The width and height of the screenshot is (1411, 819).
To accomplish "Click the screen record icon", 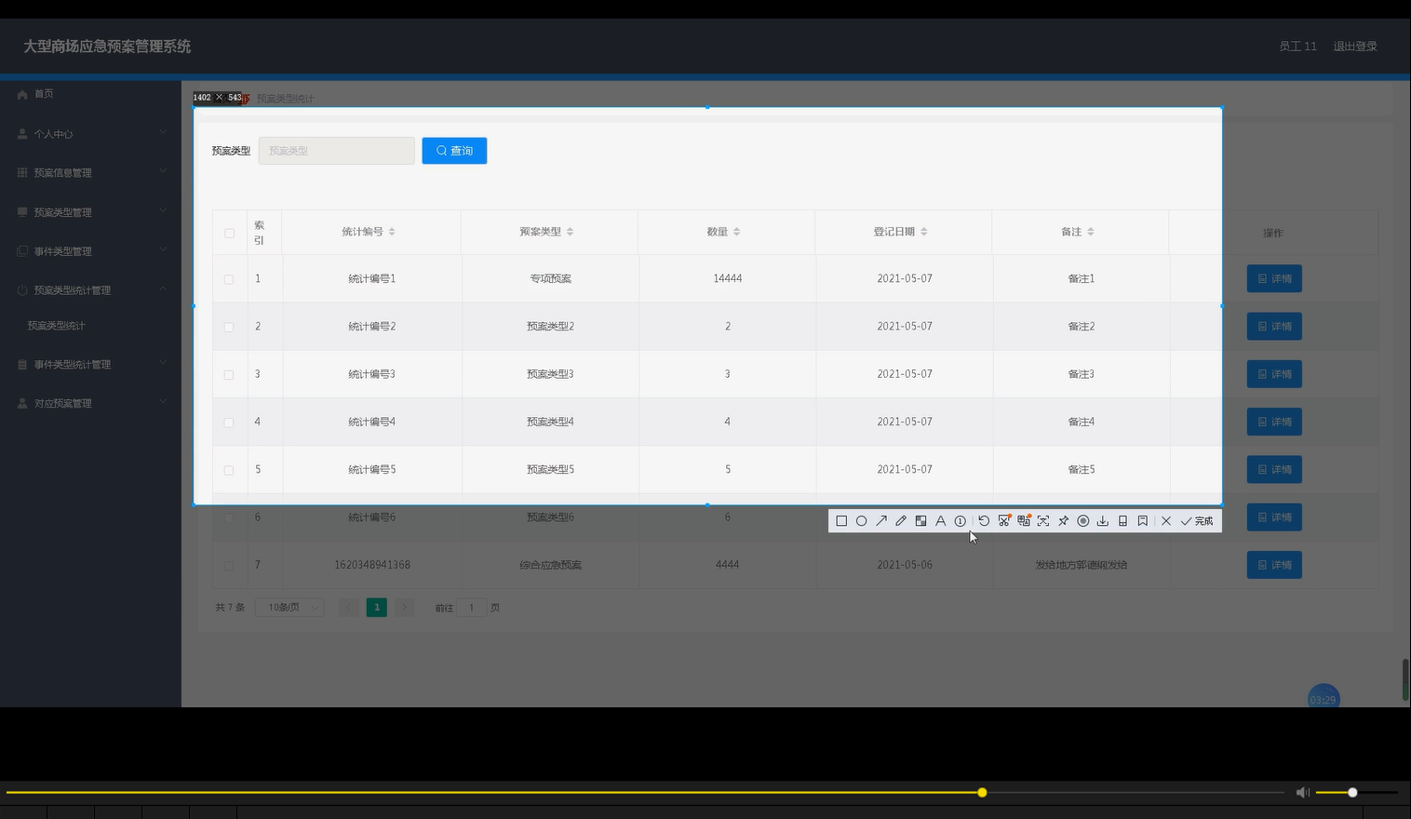I will (x=1083, y=521).
